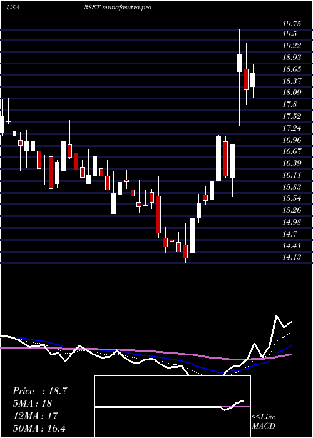Viewport: 313px width, 438px height.
Task: Click the 16.67 price axis label
Action: [x=292, y=151]
